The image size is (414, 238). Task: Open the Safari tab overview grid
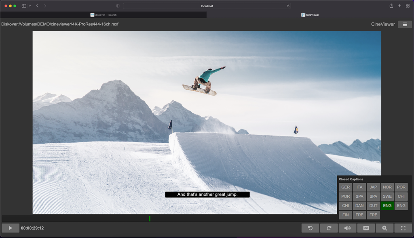408,6
